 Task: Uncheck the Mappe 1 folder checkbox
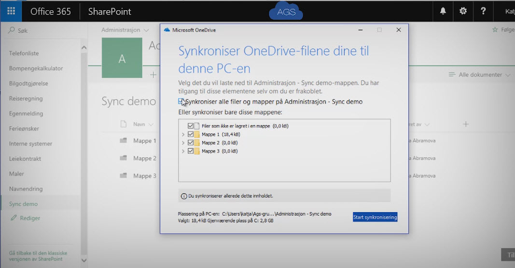point(191,134)
